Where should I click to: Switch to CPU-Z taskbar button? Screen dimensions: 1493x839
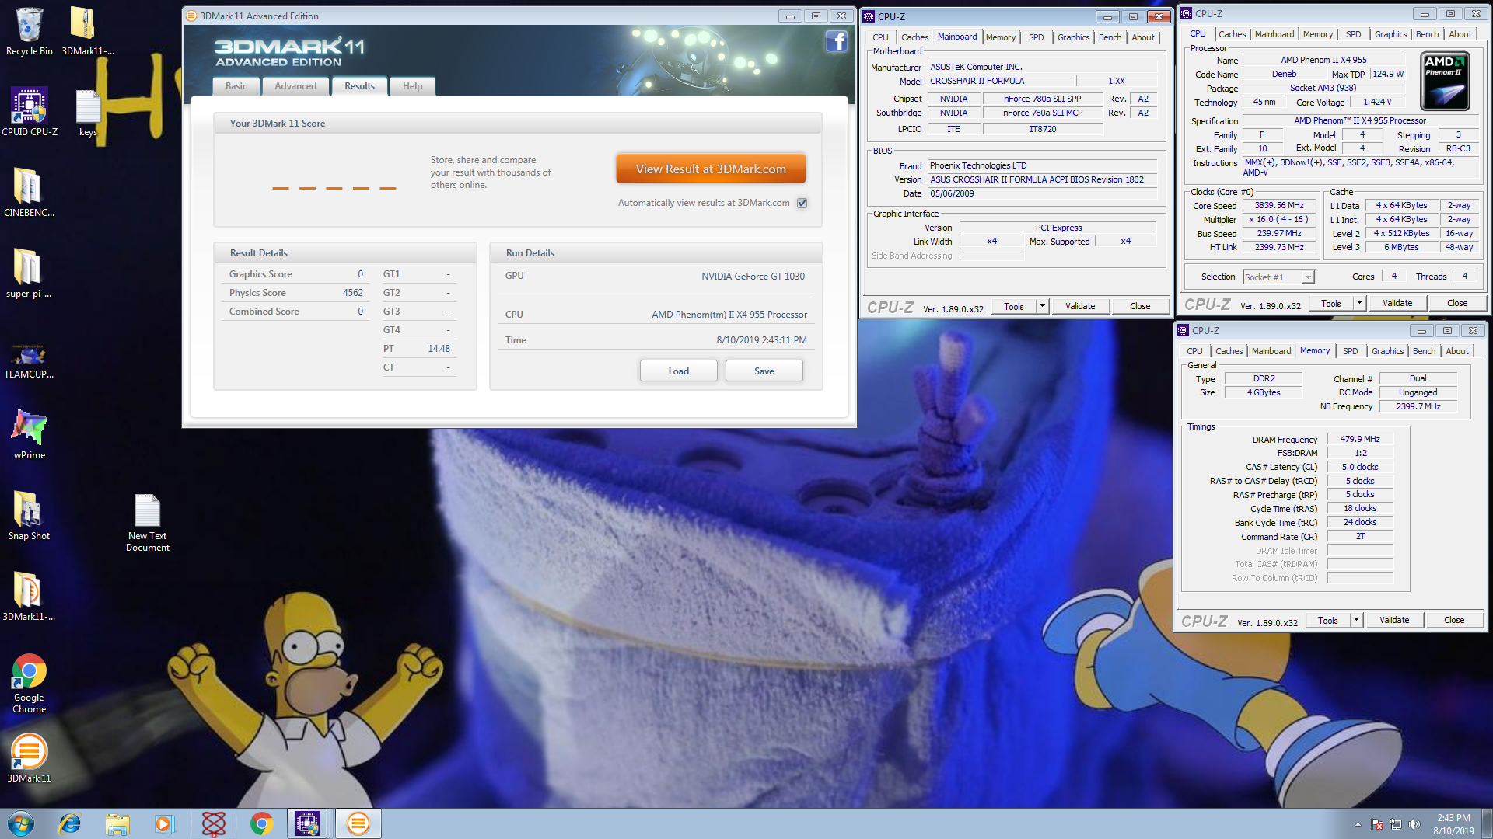308,823
